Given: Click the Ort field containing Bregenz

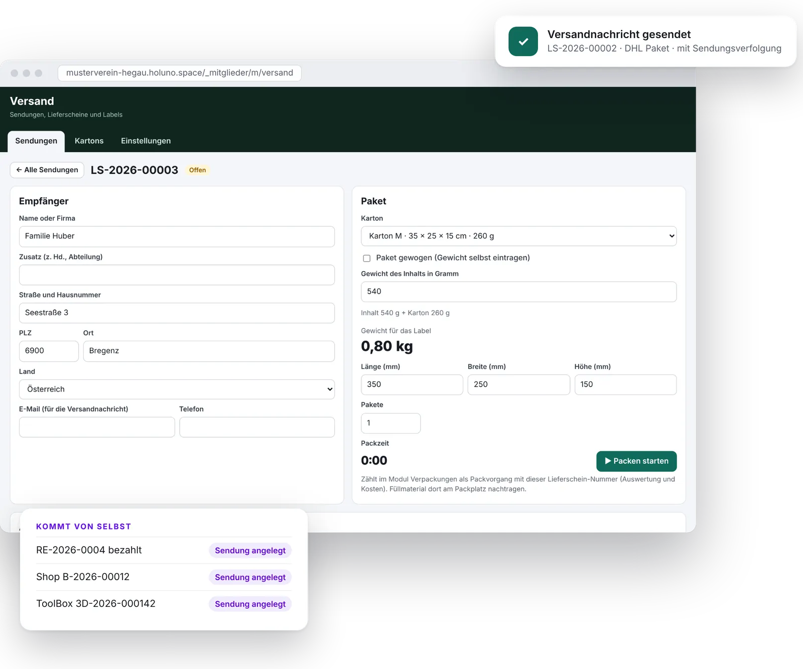Looking at the screenshot, I should tap(209, 351).
